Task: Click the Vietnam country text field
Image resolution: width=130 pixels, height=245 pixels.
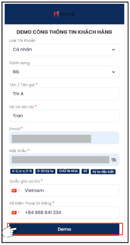Action: pos(64,191)
